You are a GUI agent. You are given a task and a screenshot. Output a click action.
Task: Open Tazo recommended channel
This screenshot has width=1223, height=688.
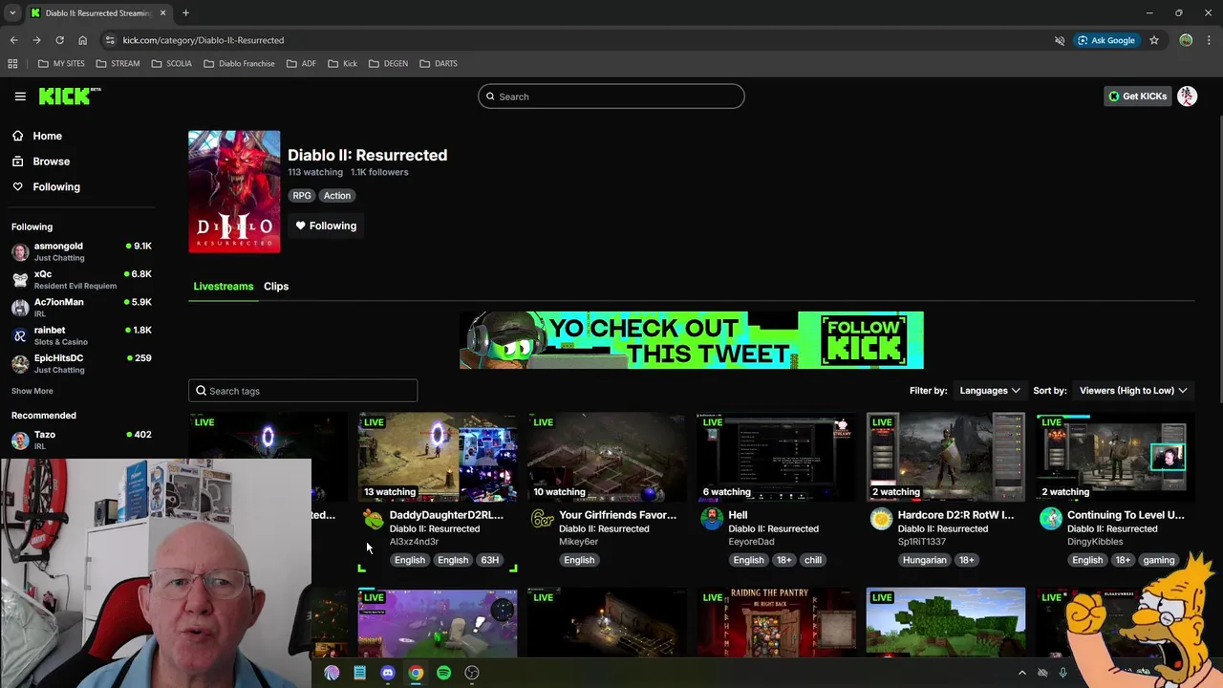81,440
